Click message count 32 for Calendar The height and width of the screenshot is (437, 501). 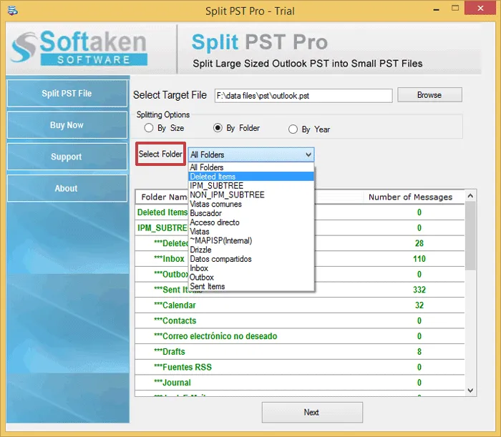click(x=419, y=305)
